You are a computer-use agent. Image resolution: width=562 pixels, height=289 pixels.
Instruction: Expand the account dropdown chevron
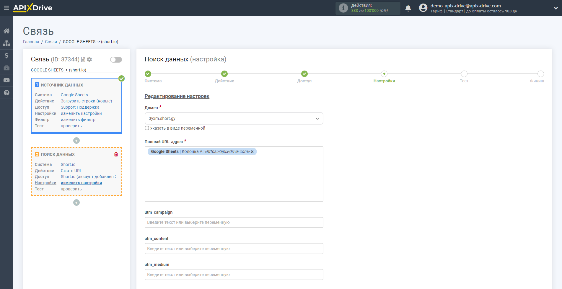point(556,8)
